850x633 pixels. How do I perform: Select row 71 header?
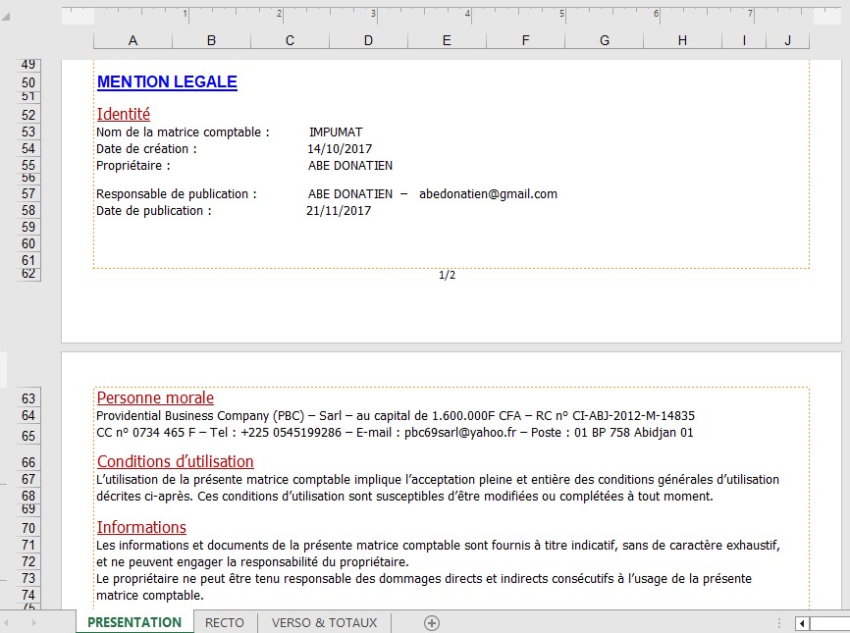click(28, 545)
